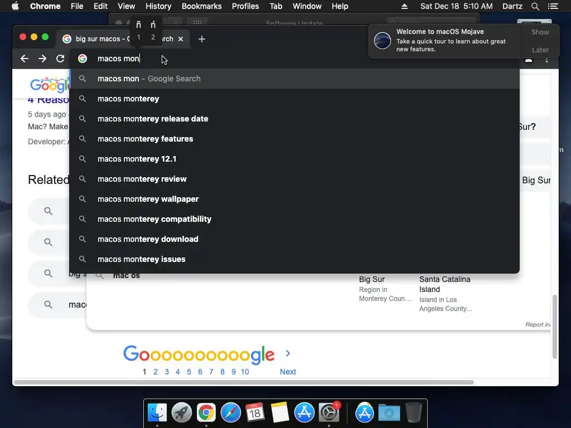Choose 'macos monterey 12.1' suggestion
This screenshot has height=428, width=571.
tap(294, 159)
